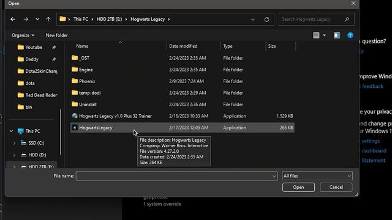The image size is (392, 220).
Task: Click the temp-dodi folder icon
Action: 75,92
